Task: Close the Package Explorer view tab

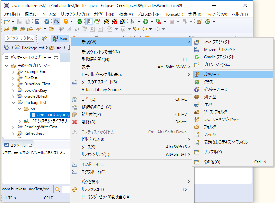Action: 56,58
